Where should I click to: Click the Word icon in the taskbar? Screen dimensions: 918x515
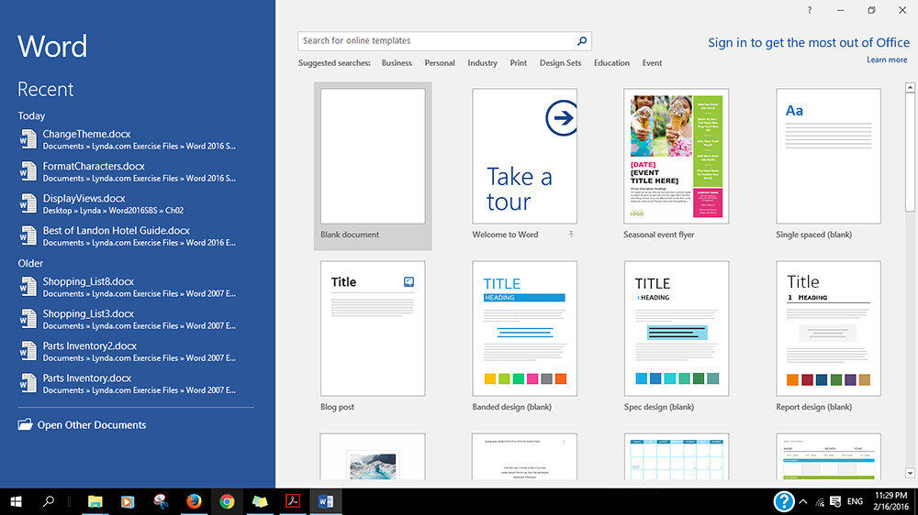tap(326, 501)
